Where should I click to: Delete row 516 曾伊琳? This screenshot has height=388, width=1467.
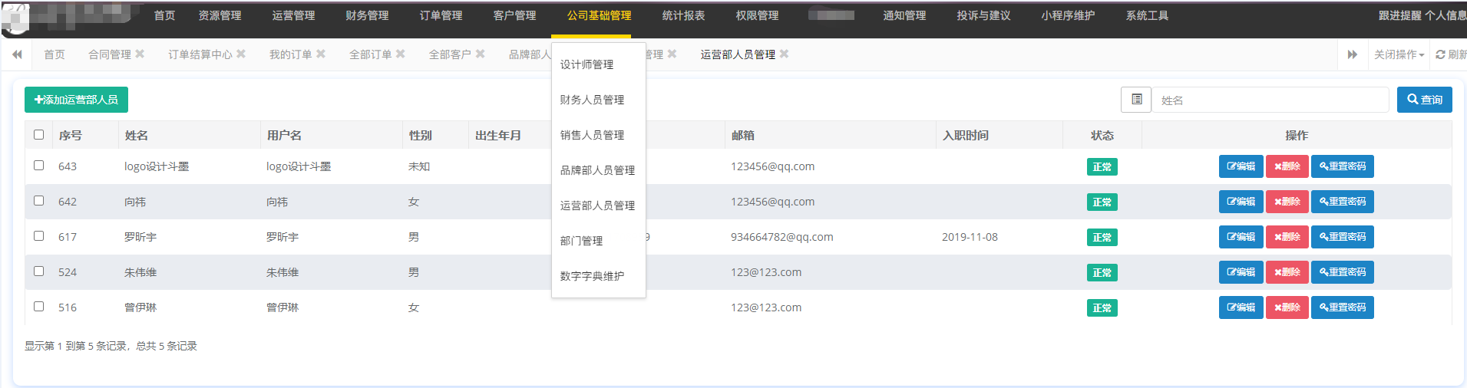(x=1287, y=307)
